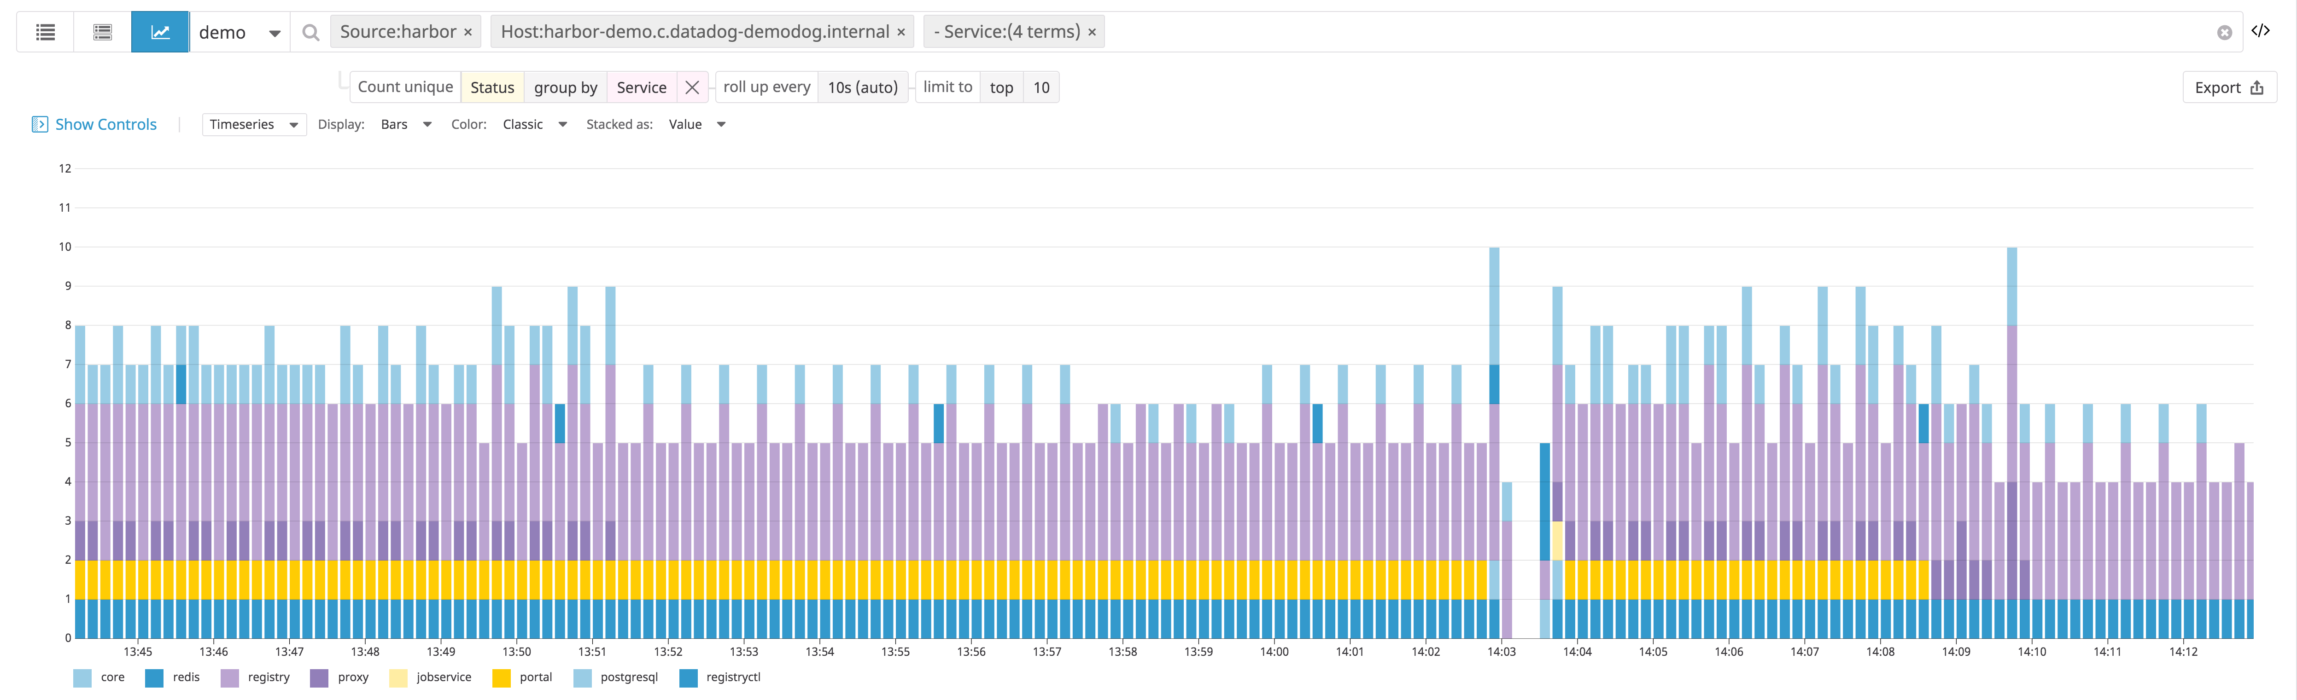Remove the Source:harbor filter tag

point(468,32)
